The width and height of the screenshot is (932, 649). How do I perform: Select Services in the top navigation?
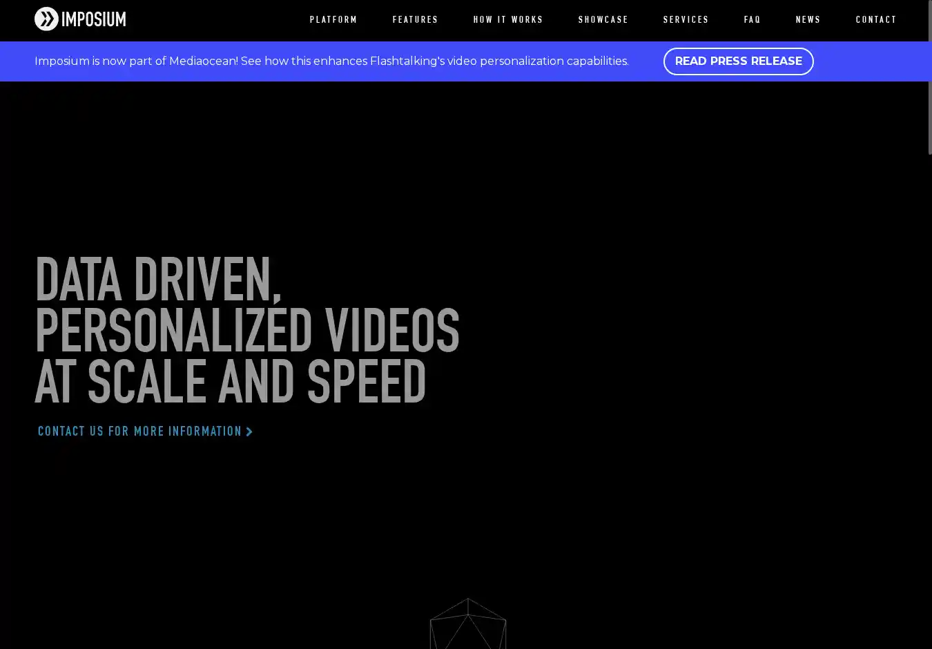[x=686, y=20]
